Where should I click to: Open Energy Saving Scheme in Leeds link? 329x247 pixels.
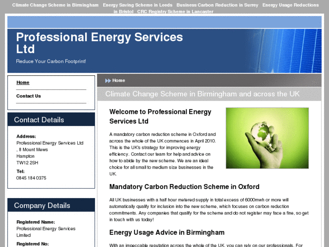[x=138, y=5]
